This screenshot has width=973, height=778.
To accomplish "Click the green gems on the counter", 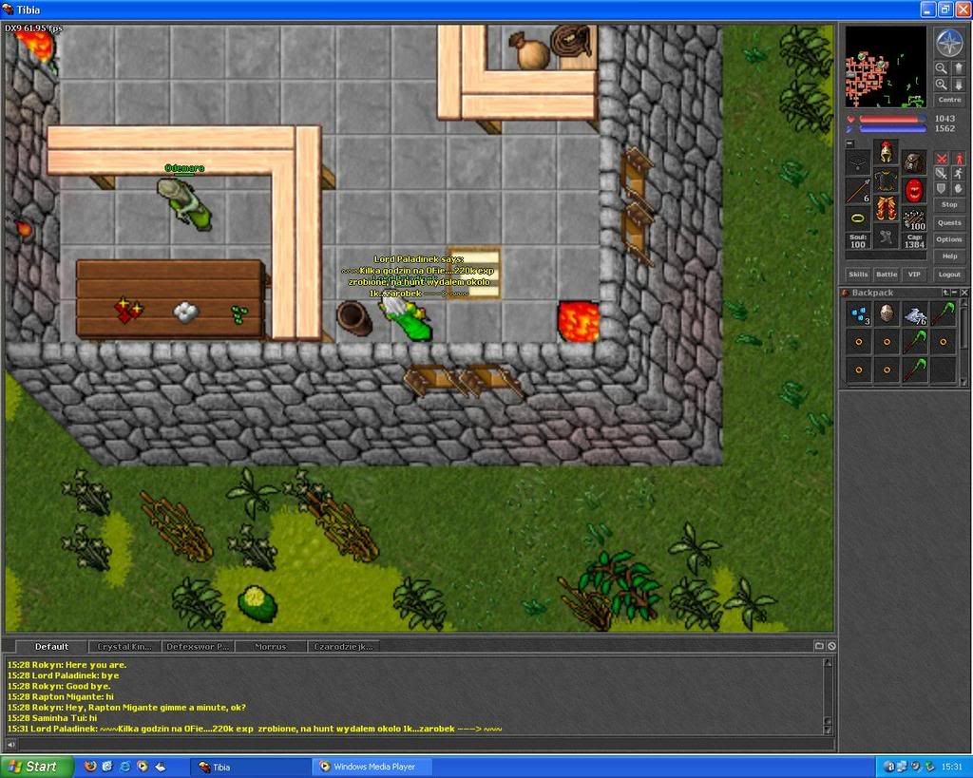I will click(238, 313).
